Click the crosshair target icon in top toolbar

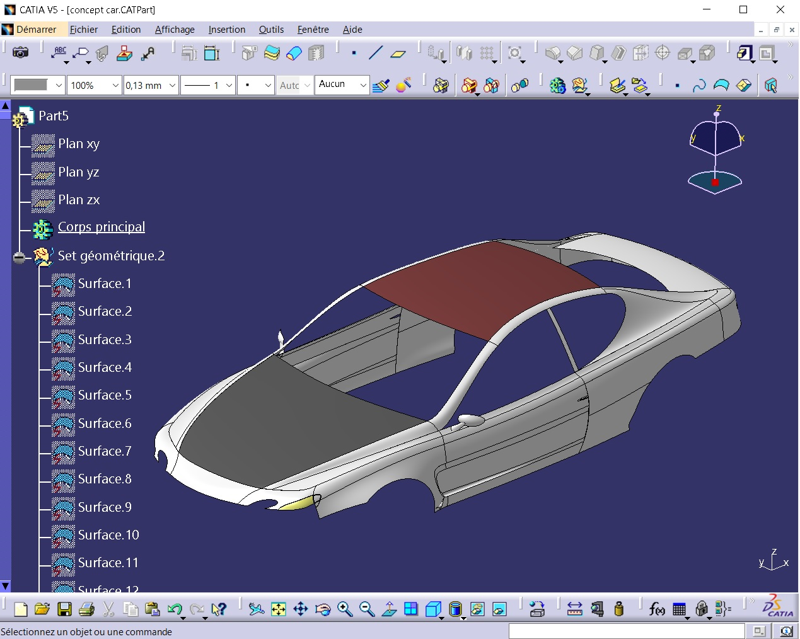click(663, 53)
